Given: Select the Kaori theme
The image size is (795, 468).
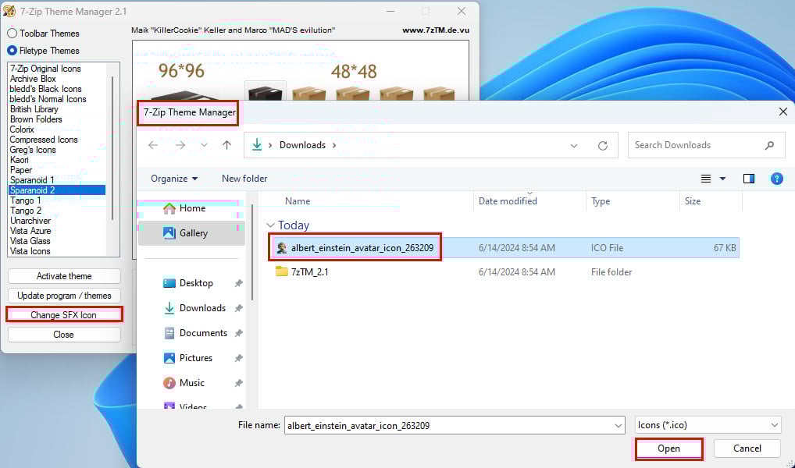Looking at the screenshot, I should [x=20, y=160].
